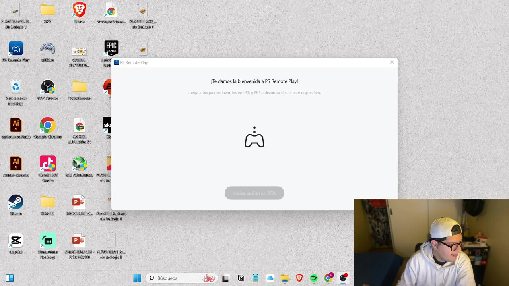Select the 'Juega a tus juegos favoritos' subtitle
Screen dimensions: 509x286
tap(254, 93)
